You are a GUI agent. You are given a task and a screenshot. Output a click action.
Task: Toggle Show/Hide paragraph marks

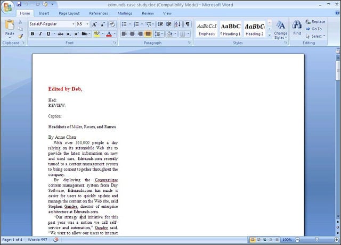(187, 24)
